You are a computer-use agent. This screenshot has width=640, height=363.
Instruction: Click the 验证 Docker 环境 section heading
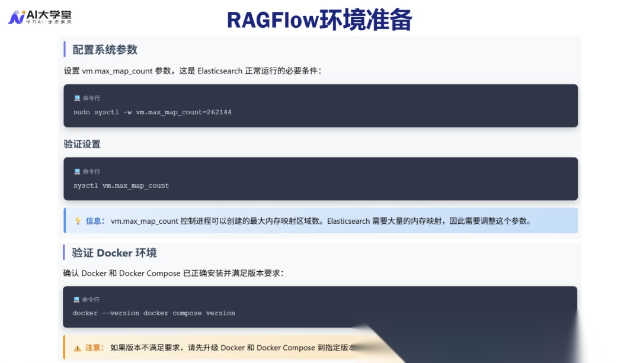(114, 253)
